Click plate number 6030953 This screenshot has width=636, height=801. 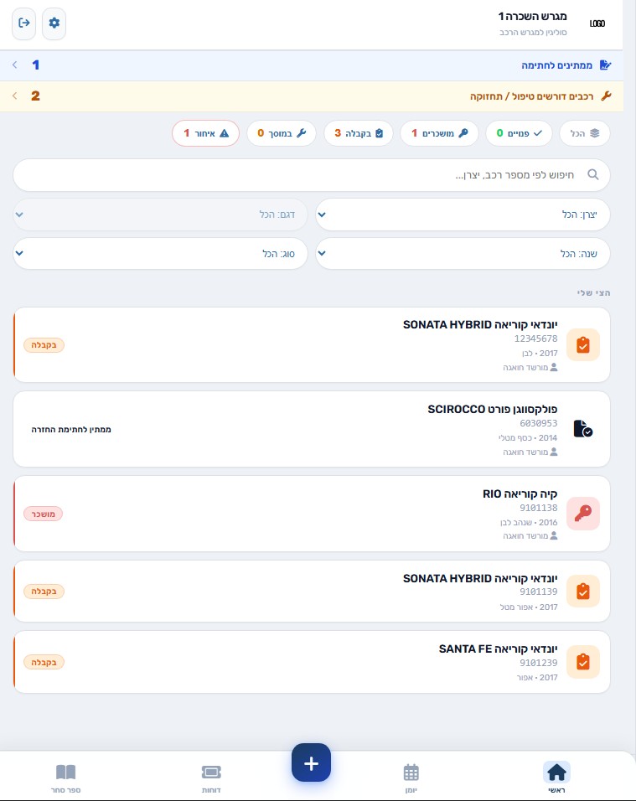click(x=539, y=423)
